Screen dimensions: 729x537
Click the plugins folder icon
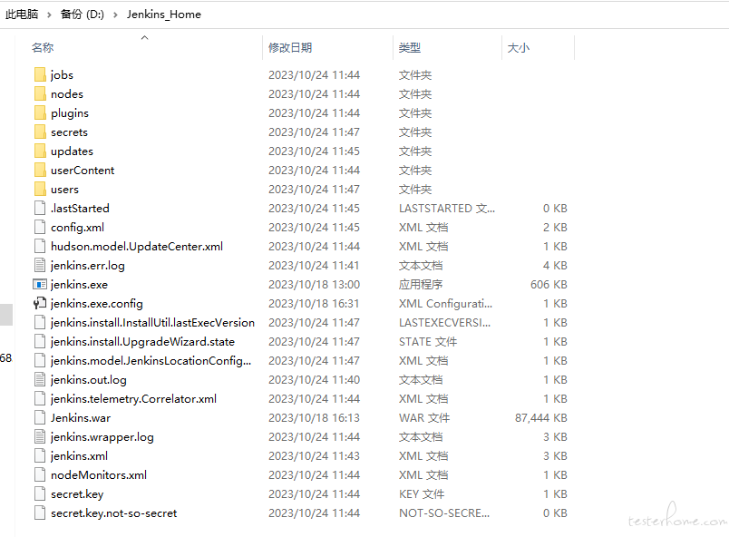[x=40, y=113]
